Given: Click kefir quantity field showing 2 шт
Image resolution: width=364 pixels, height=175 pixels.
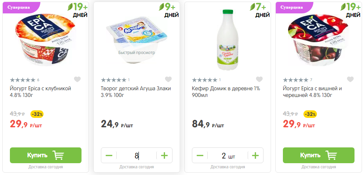Looking at the screenshot, I should click(x=227, y=156).
